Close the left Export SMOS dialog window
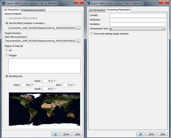Screen dimensions: 171x138 (x=79, y=2)
